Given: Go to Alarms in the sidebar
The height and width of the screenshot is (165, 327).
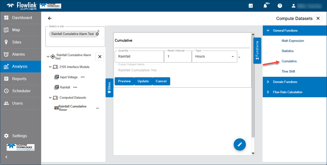Looking at the screenshot, I should click(18, 54).
